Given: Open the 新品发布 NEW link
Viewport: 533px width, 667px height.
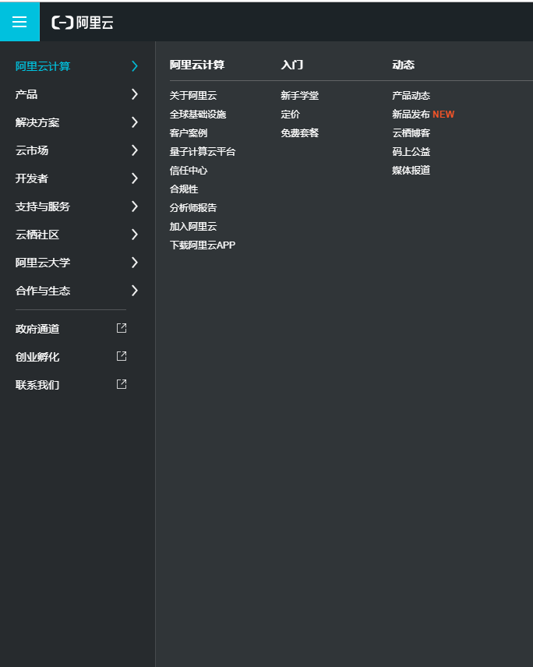Looking at the screenshot, I should 423,115.
